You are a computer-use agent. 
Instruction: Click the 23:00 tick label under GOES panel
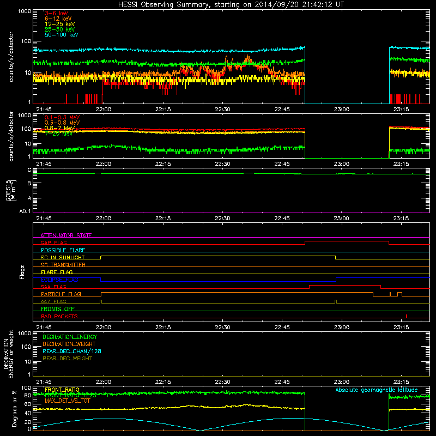point(342,219)
